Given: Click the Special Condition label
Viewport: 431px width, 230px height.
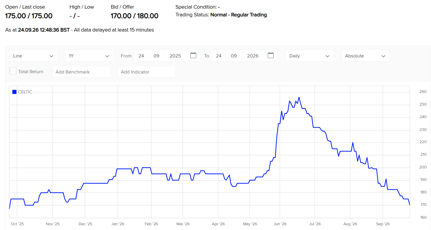Looking at the screenshot, I should point(196,7).
